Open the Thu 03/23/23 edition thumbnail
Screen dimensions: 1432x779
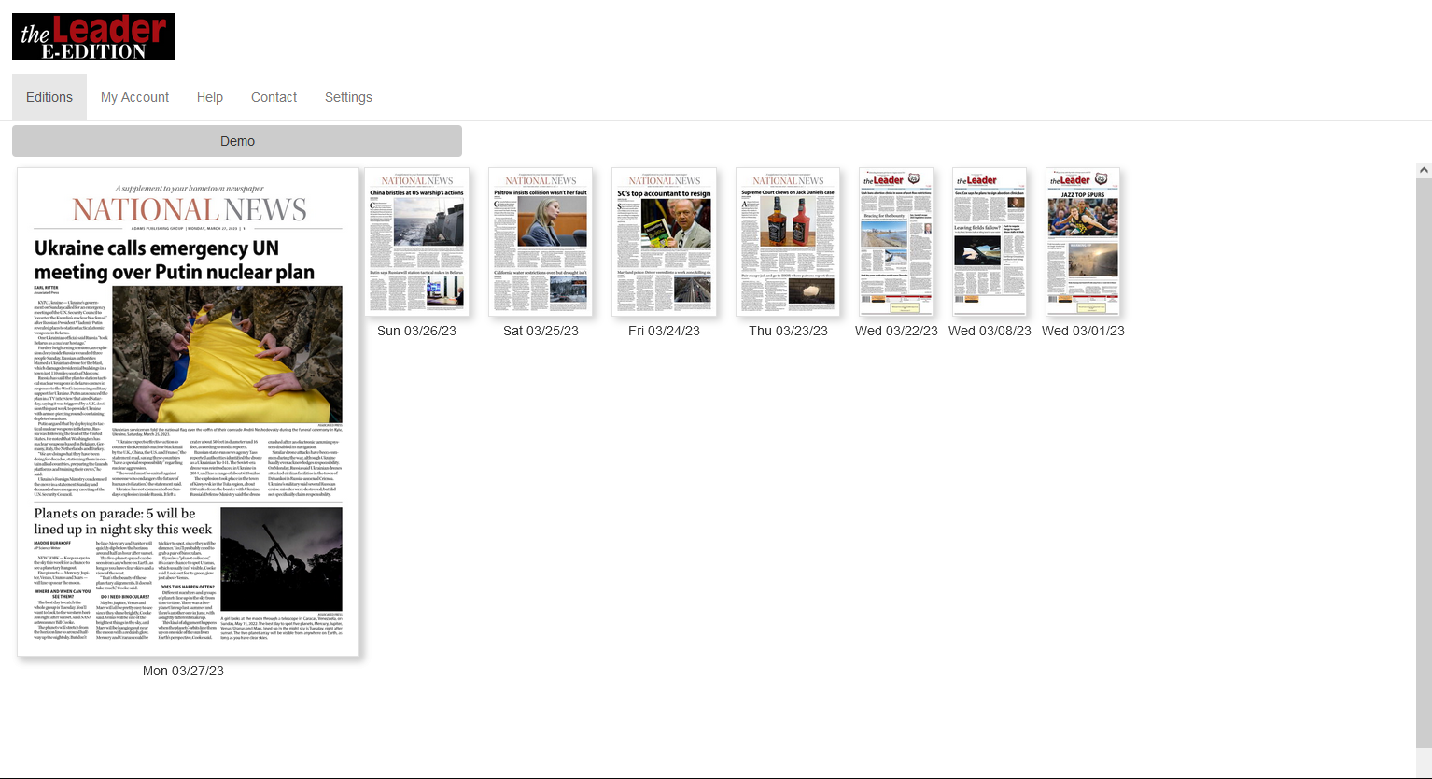(x=788, y=242)
